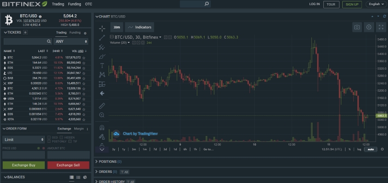Toggle percent scale on chart

coord(350,149)
